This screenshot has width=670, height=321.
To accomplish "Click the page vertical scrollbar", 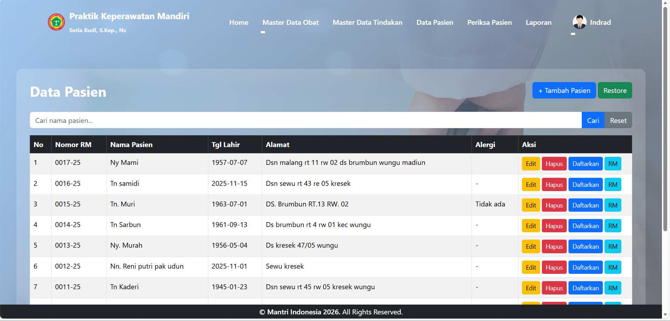I will (665, 119).
